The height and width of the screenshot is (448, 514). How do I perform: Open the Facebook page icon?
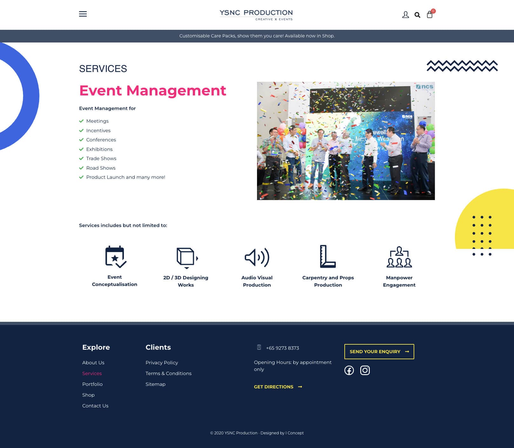(x=349, y=370)
